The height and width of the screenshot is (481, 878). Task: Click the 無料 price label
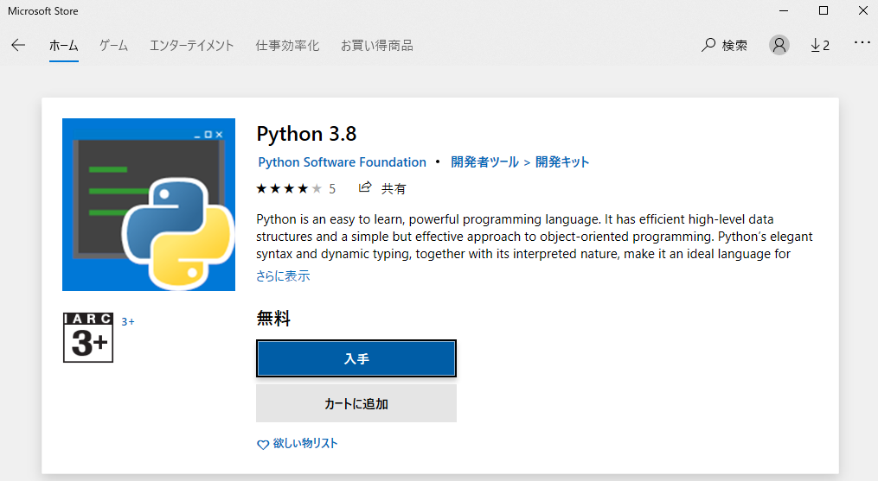[x=273, y=319]
